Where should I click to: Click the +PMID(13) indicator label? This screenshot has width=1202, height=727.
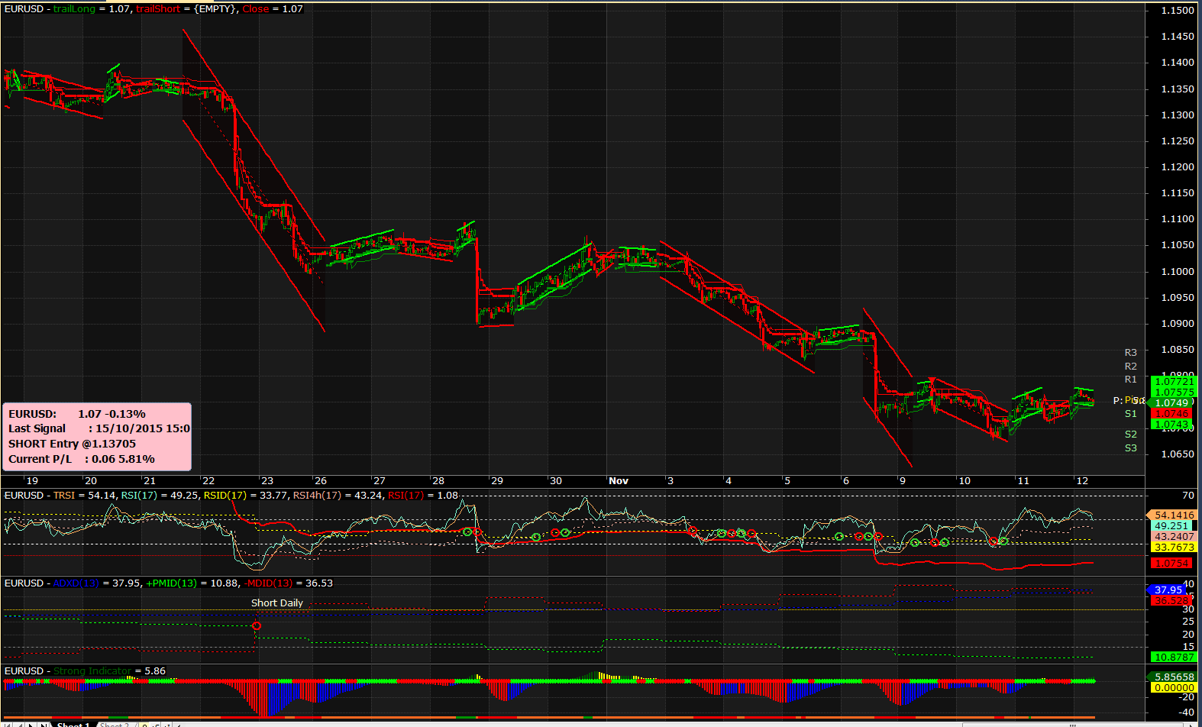pos(173,583)
